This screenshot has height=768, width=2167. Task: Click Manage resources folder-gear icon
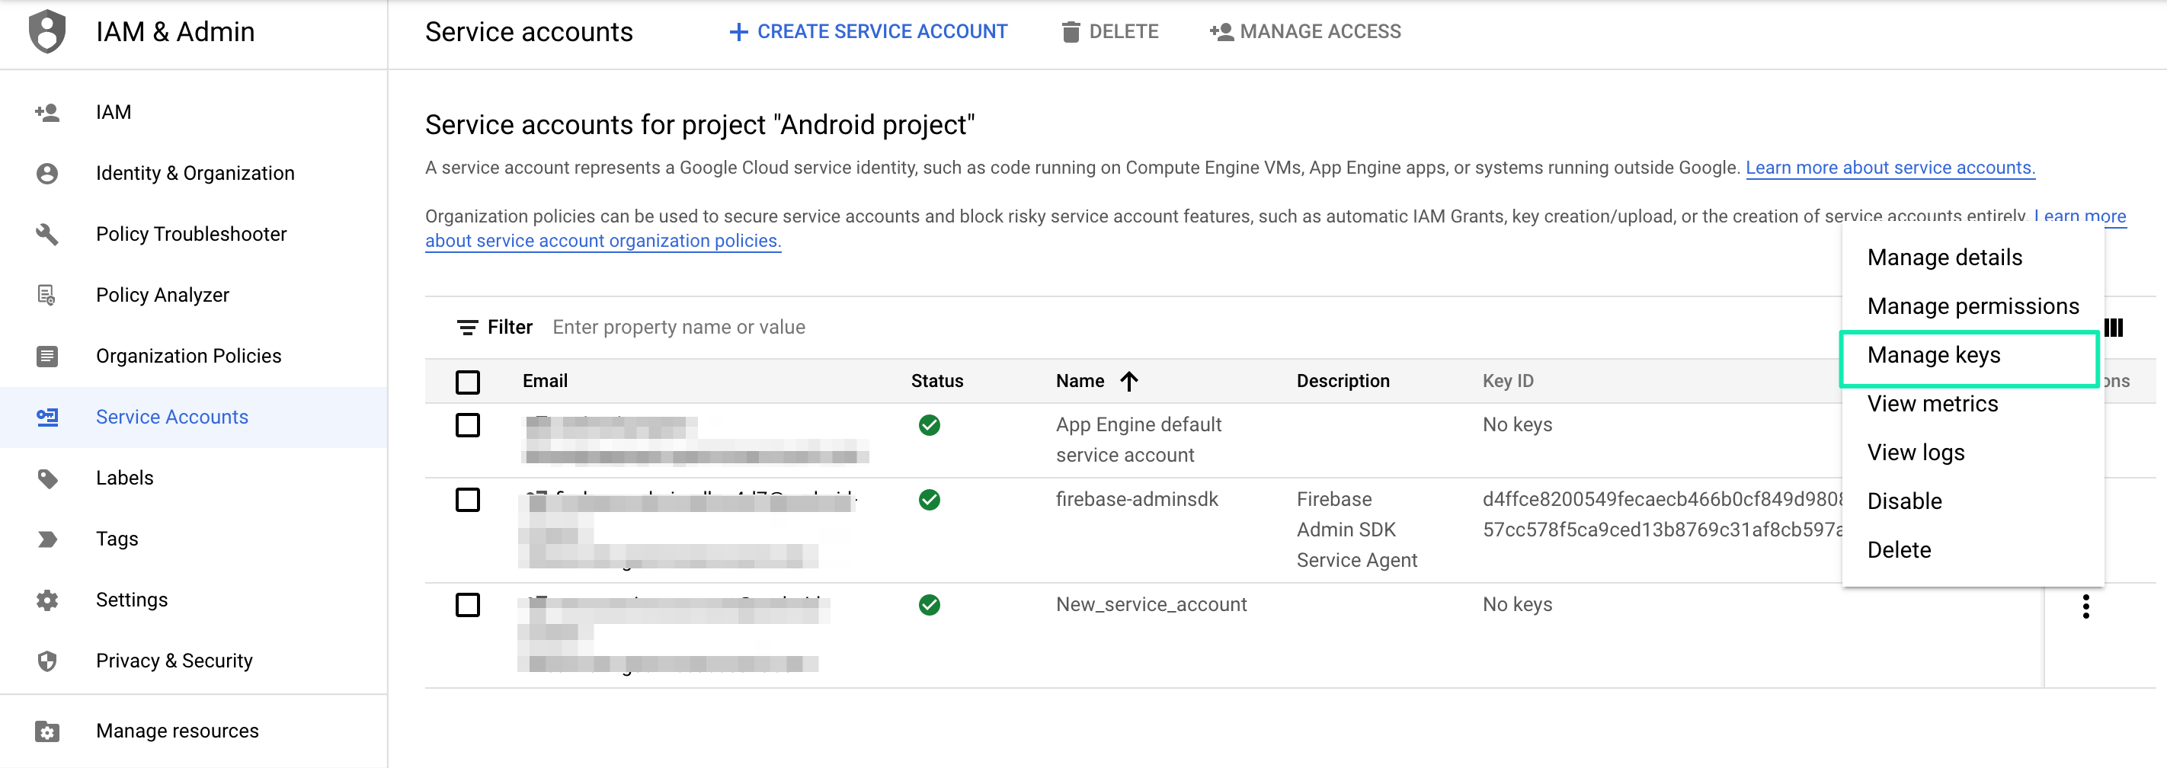click(x=47, y=731)
